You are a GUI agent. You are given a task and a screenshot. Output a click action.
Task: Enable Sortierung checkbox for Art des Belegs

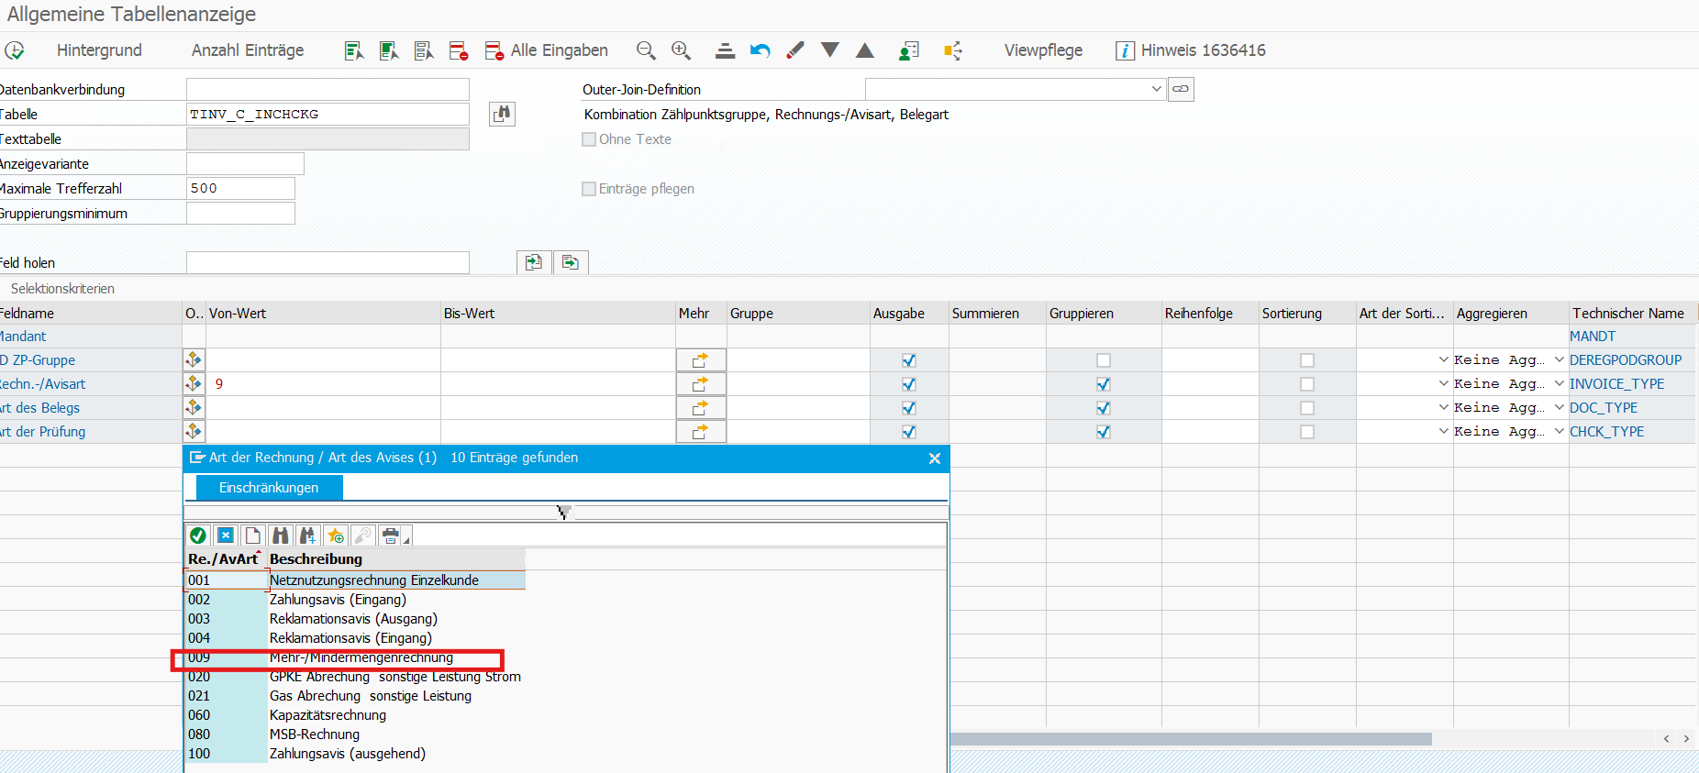click(1306, 408)
